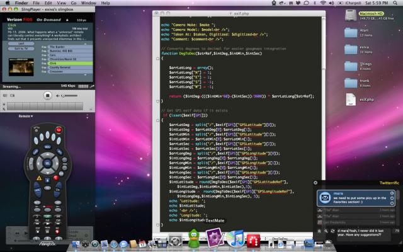This screenshot has height=252, width=403.
Task: Click the Twitterrific tweet text input field
Action: [363, 234]
